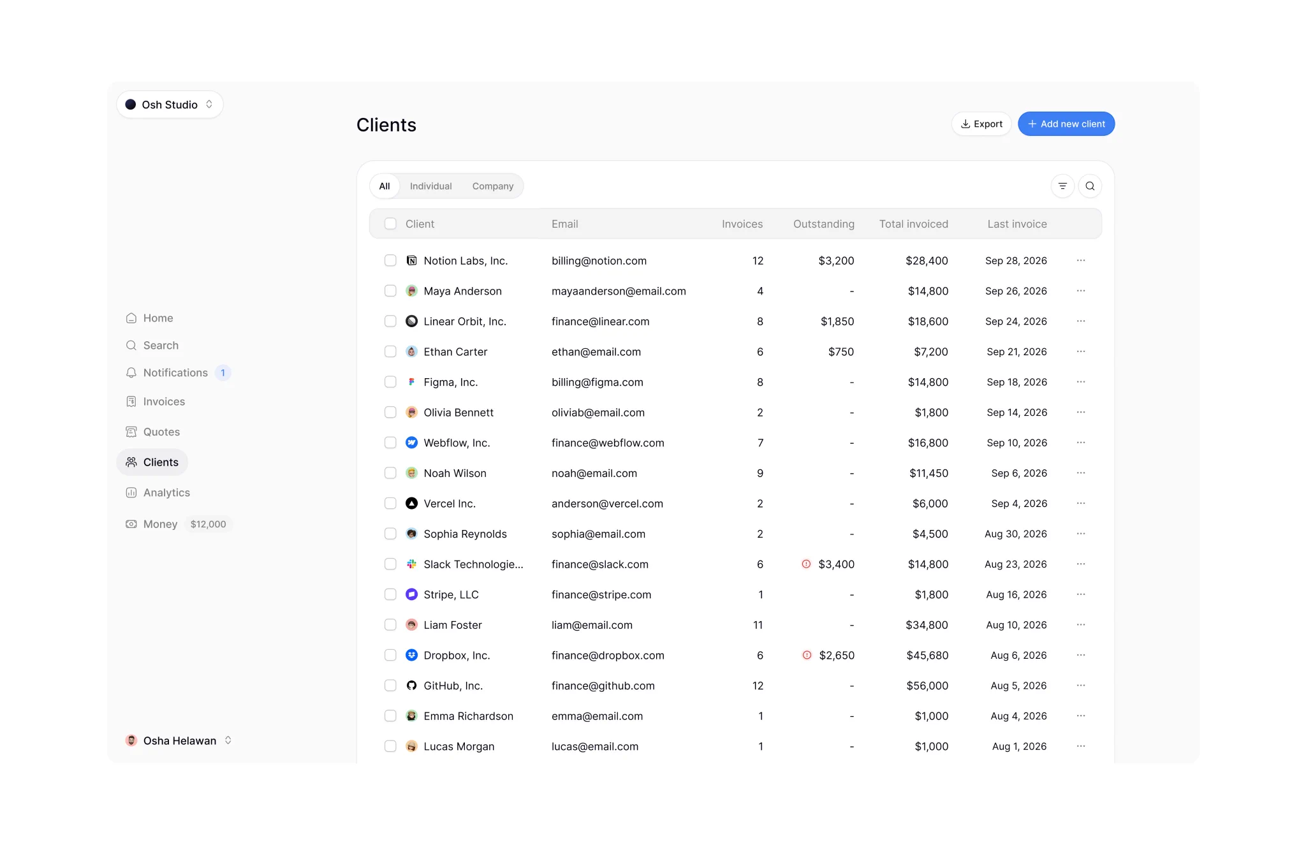Check the box for Linear Orbit, Inc.
The image size is (1306, 845).
(390, 321)
